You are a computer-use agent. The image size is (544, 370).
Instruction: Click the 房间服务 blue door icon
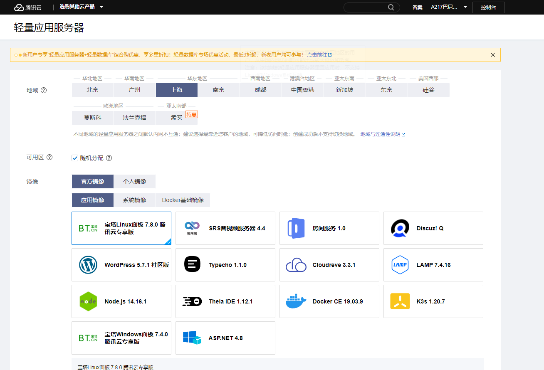coord(296,228)
